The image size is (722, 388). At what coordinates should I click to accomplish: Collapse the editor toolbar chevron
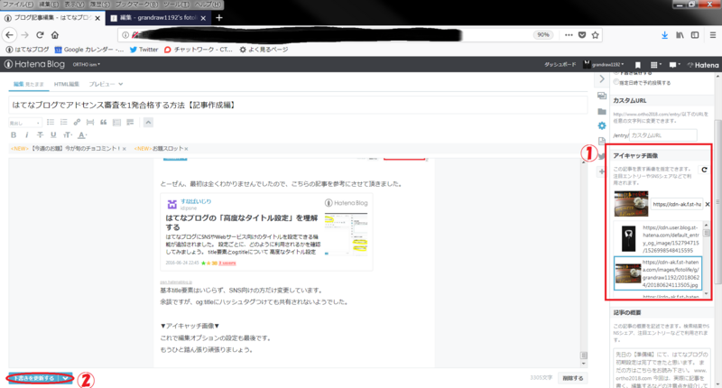pyautogui.click(x=148, y=122)
